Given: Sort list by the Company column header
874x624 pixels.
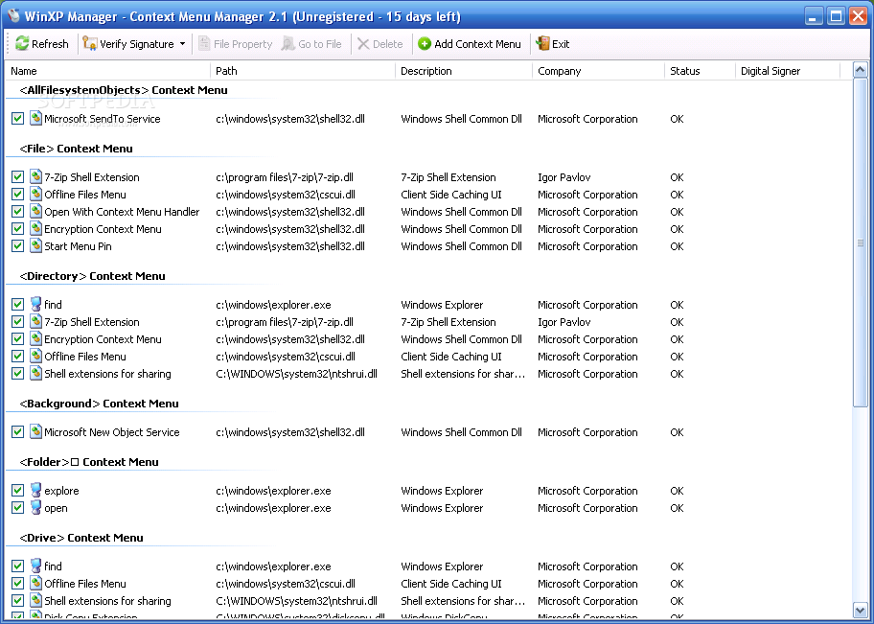Looking at the screenshot, I should tap(598, 71).
